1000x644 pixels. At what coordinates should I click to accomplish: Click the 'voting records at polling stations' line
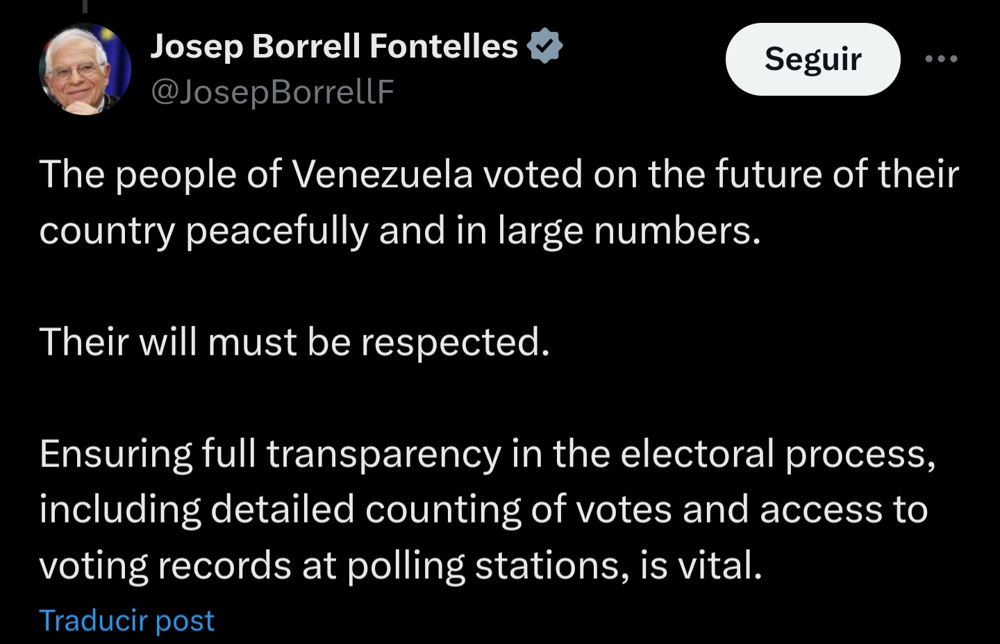(x=400, y=566)
